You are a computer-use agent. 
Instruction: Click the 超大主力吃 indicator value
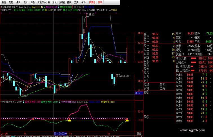(33, 102)
